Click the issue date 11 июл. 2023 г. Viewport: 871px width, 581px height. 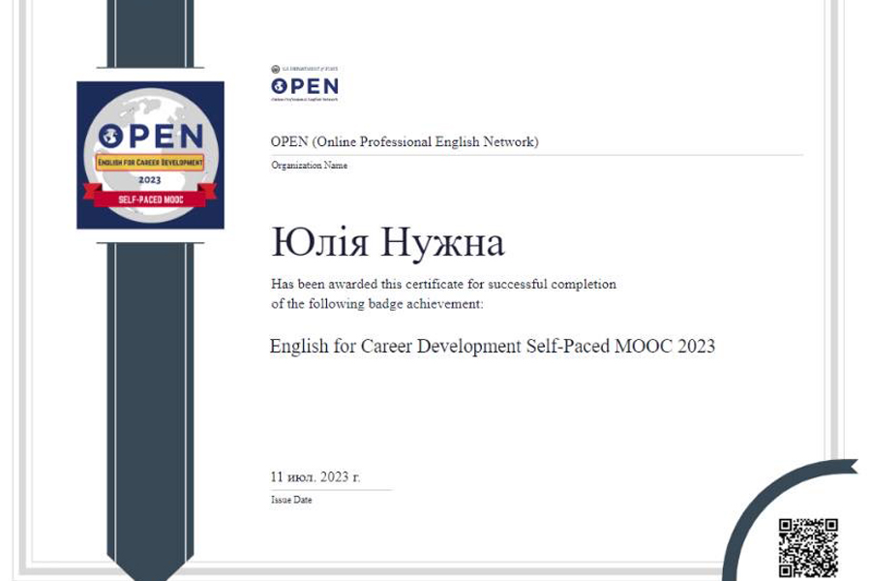(315, 476)
